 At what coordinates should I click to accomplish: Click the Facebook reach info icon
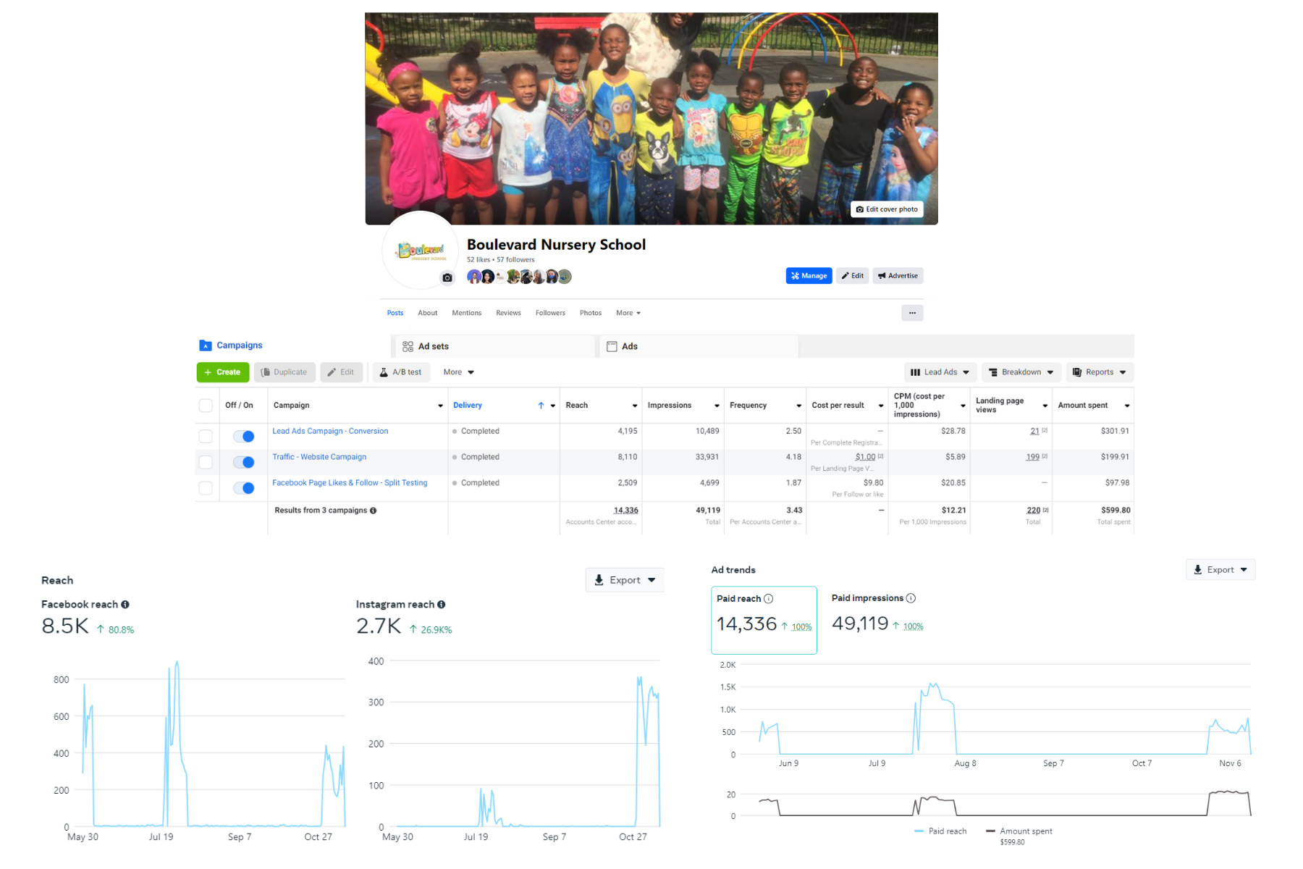pos(125,605)
